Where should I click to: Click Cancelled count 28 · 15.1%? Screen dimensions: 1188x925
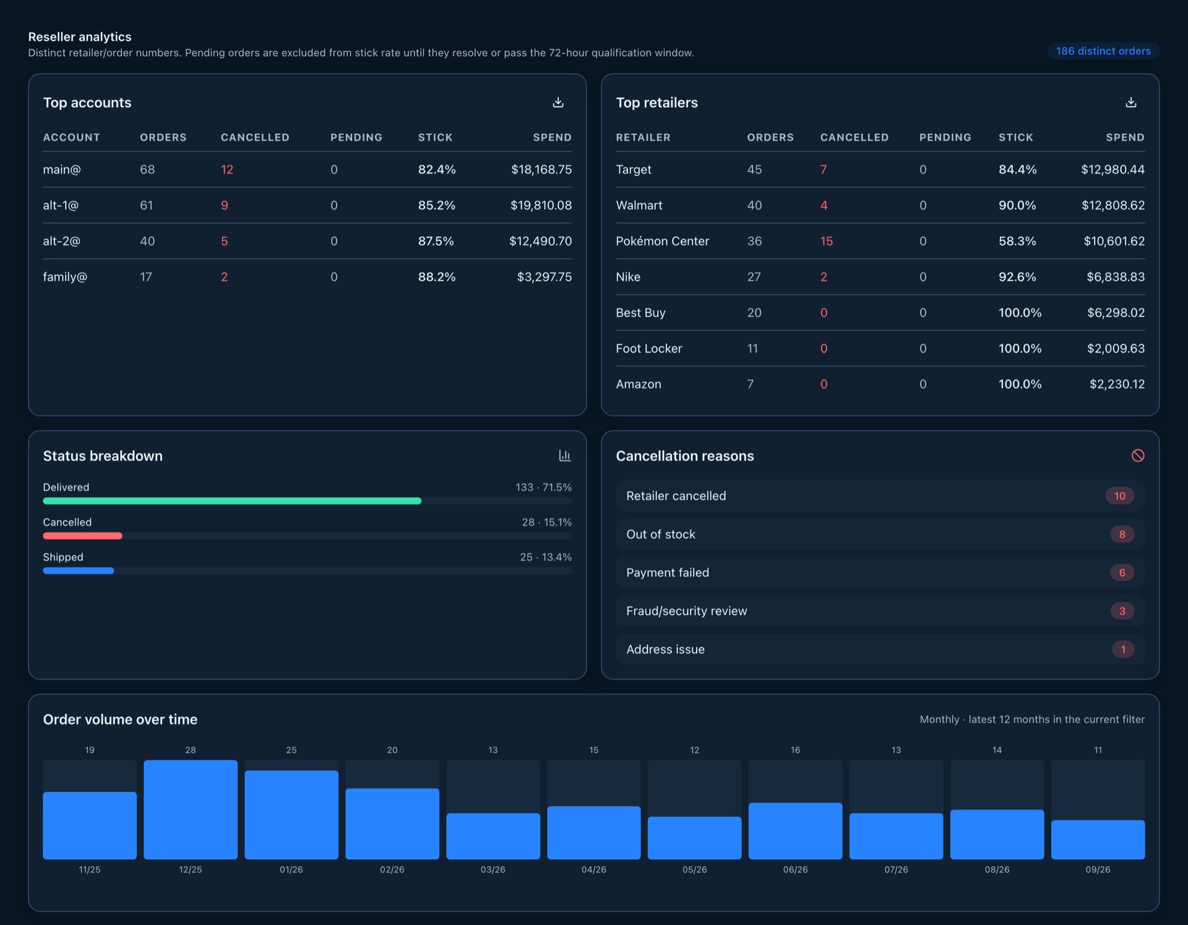pyautogui.click(x=546, y=522)
